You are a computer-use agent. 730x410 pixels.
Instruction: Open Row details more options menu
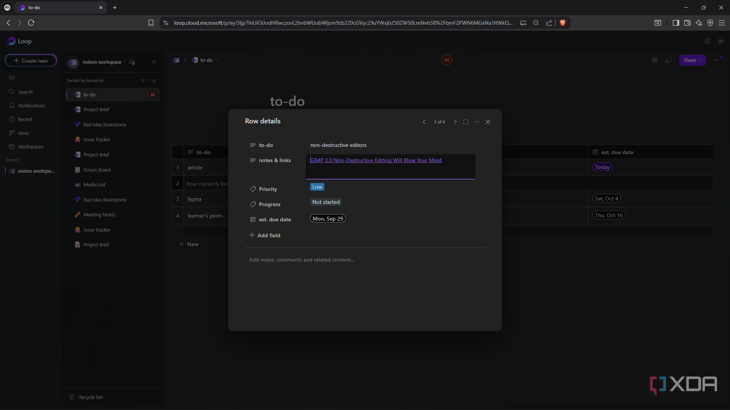point(477,122)
